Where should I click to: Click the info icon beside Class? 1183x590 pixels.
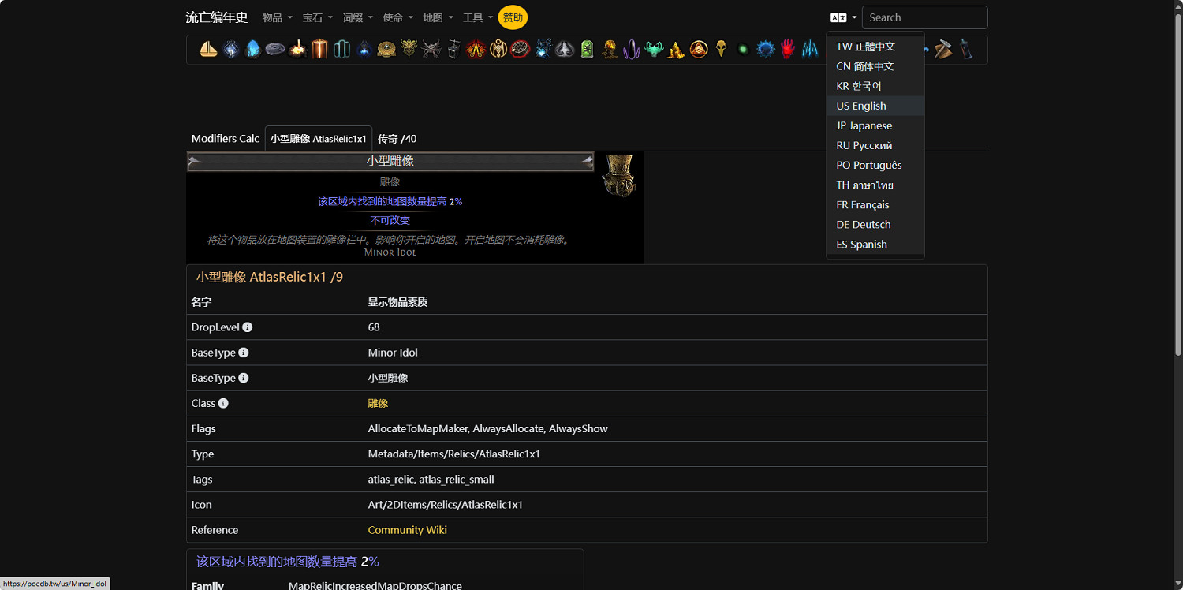pos(223,403)
